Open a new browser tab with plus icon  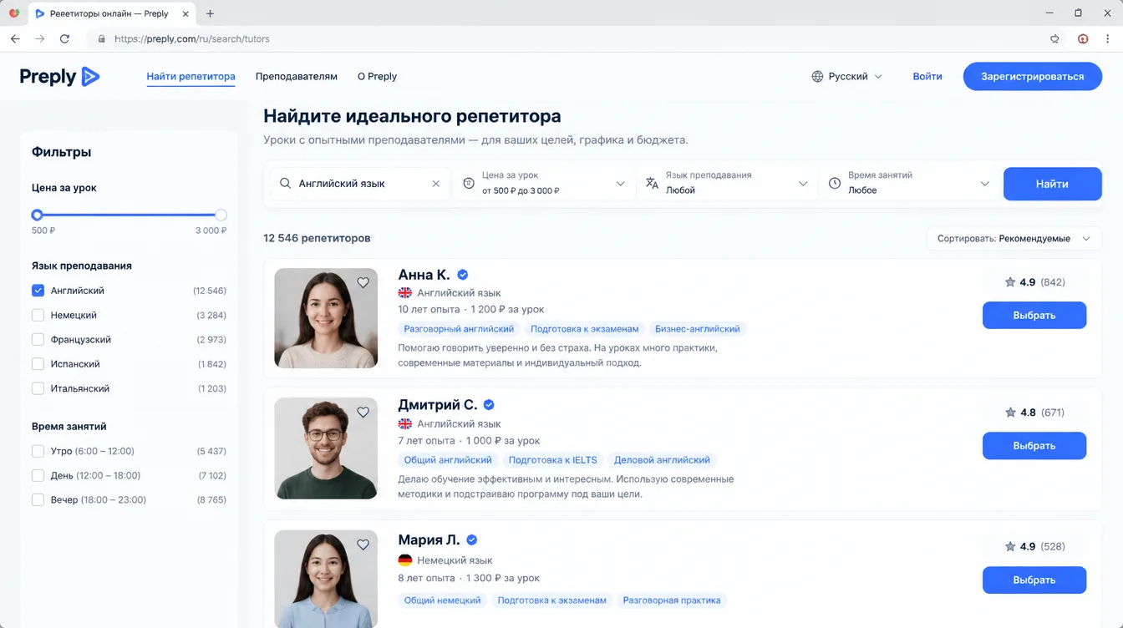(x=210, y=13)
